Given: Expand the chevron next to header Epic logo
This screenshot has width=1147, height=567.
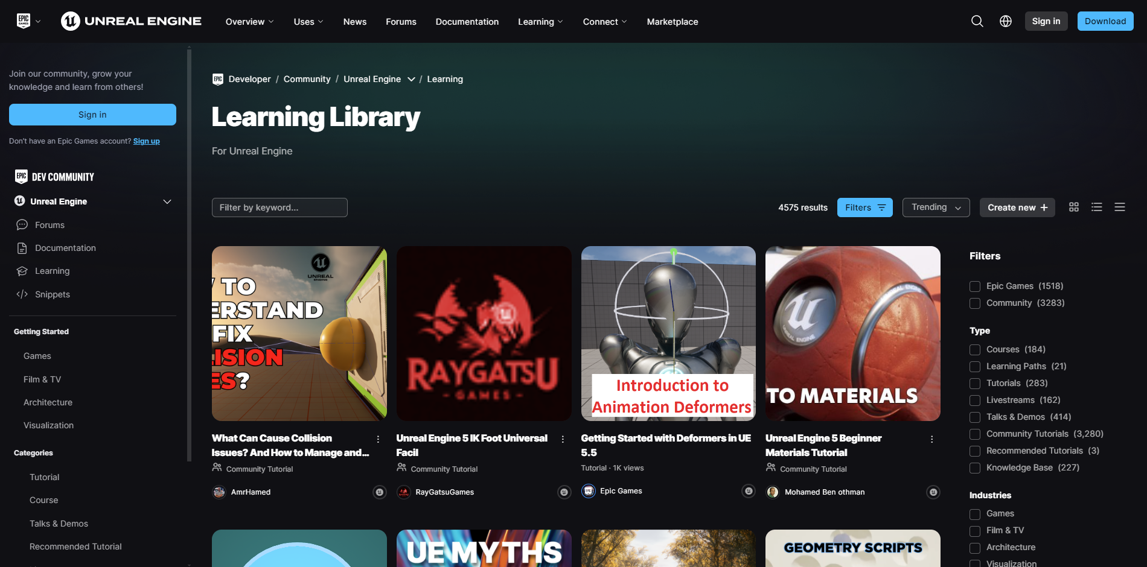Looking at the screenshot, I should click(38, 21).
